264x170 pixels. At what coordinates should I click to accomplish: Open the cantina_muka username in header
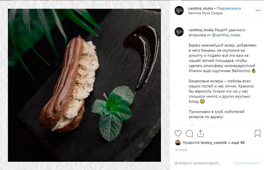(x=200, y=8)
